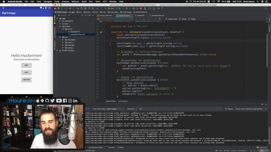Switch to the activity_main.xml editor tab
271x152 pixels.
coord(105,15)
